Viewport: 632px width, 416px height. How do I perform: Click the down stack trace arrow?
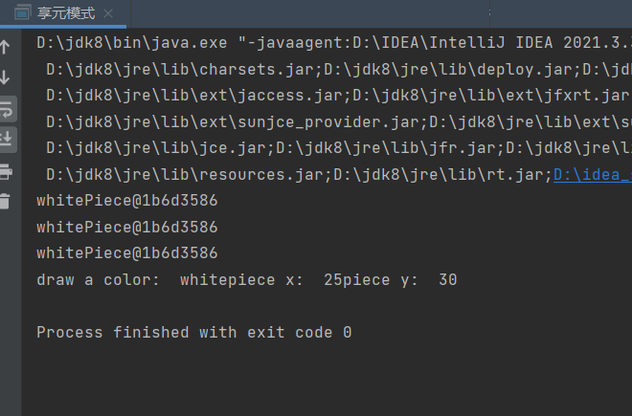[5, 77]
